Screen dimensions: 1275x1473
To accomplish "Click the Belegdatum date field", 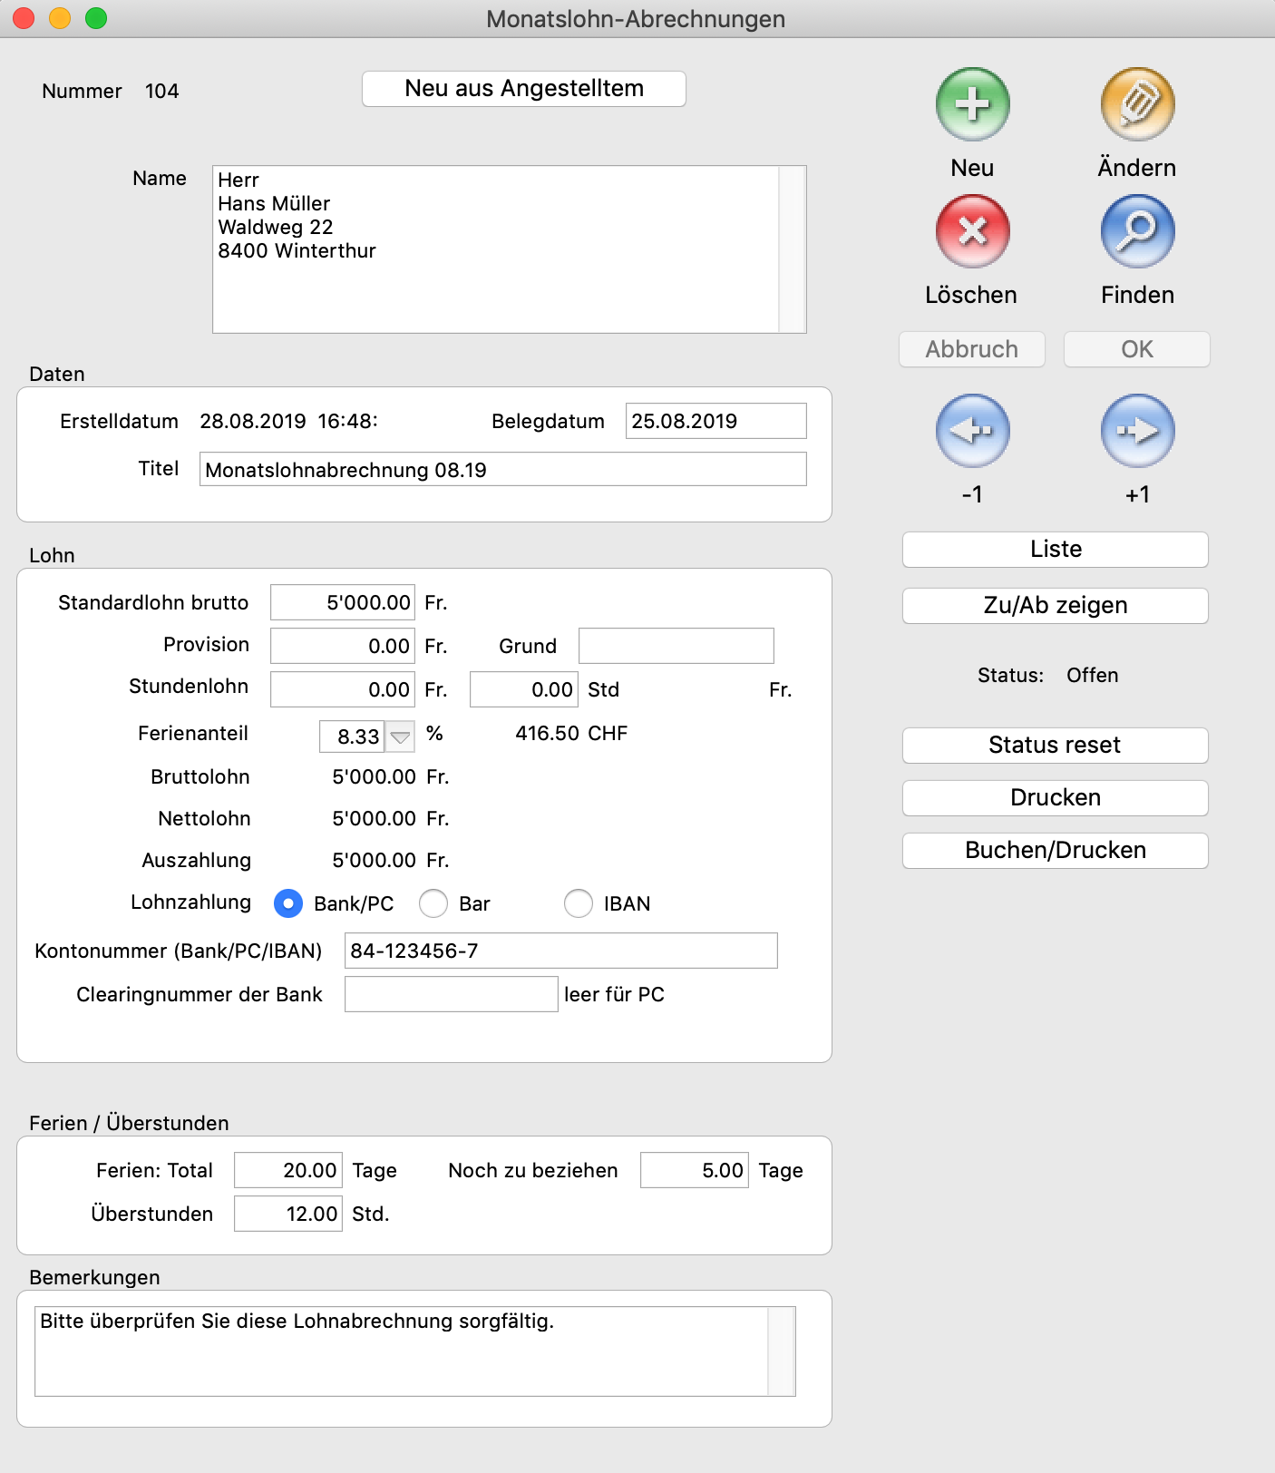I will pos(715,421).
